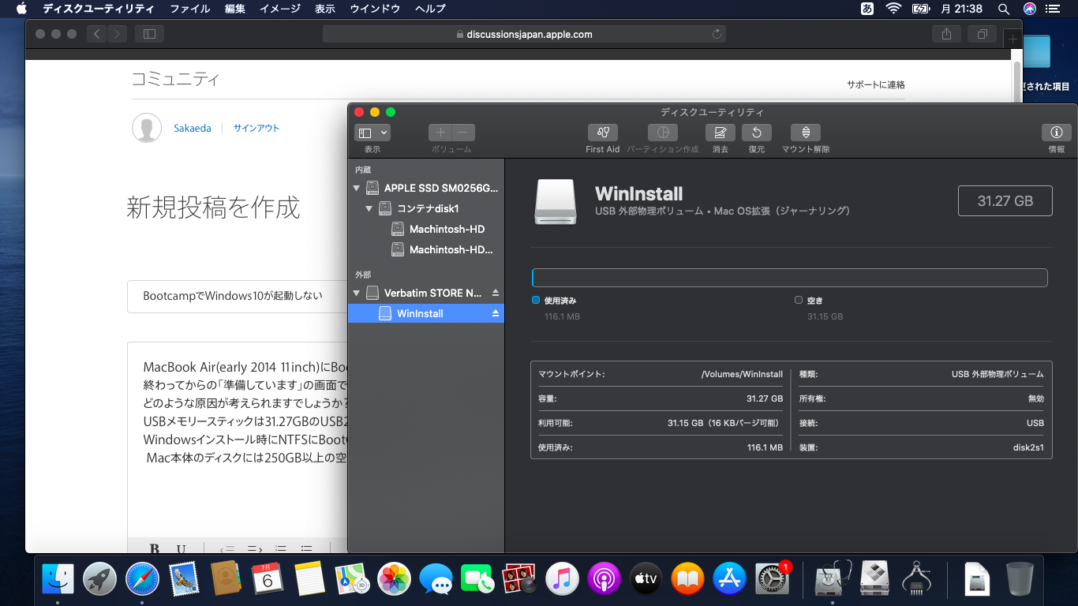Unmount volume via マウント解除 toolbar icon
The width and height of the screenshot is (1078, 606).
pos(805,133)
